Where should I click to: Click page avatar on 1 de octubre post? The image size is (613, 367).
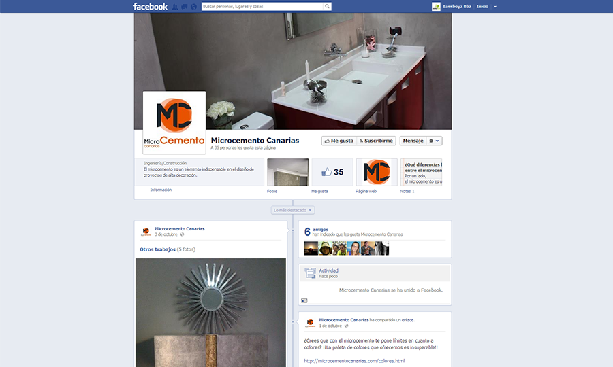point(310,323)
